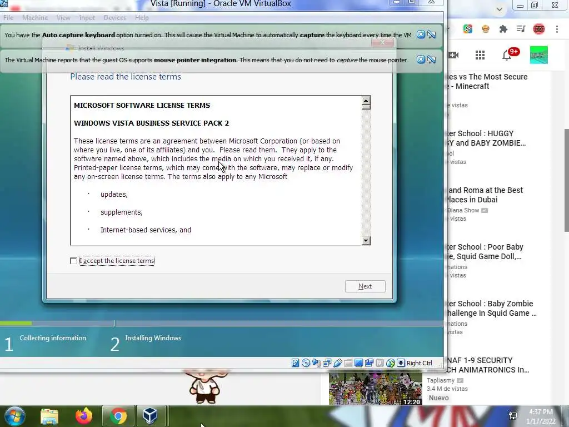Viewport: 569px width, 427px height.
Task: Click the monkey face extension icon in Chrome
Action: (486, 29)
